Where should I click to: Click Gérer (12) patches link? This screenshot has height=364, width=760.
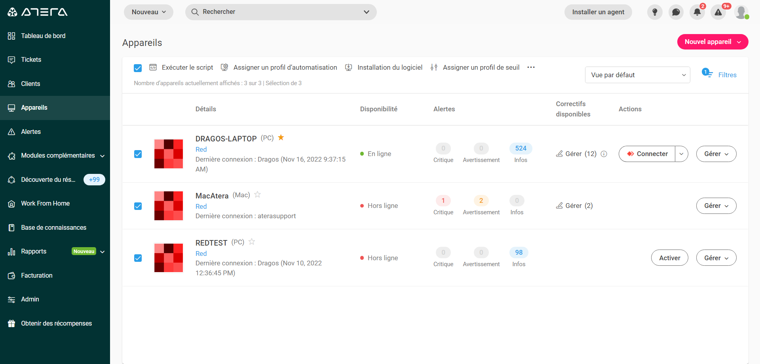(576, 154)
